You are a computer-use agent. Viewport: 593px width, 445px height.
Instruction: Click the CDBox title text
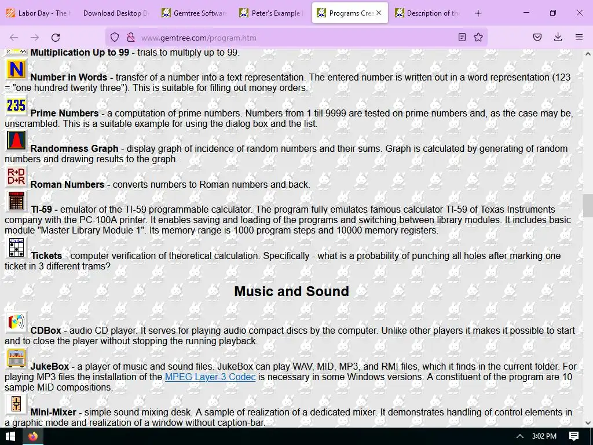(x=46, y=331)
